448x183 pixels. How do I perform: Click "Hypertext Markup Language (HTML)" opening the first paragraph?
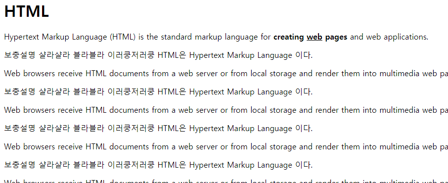coord(70,37)
